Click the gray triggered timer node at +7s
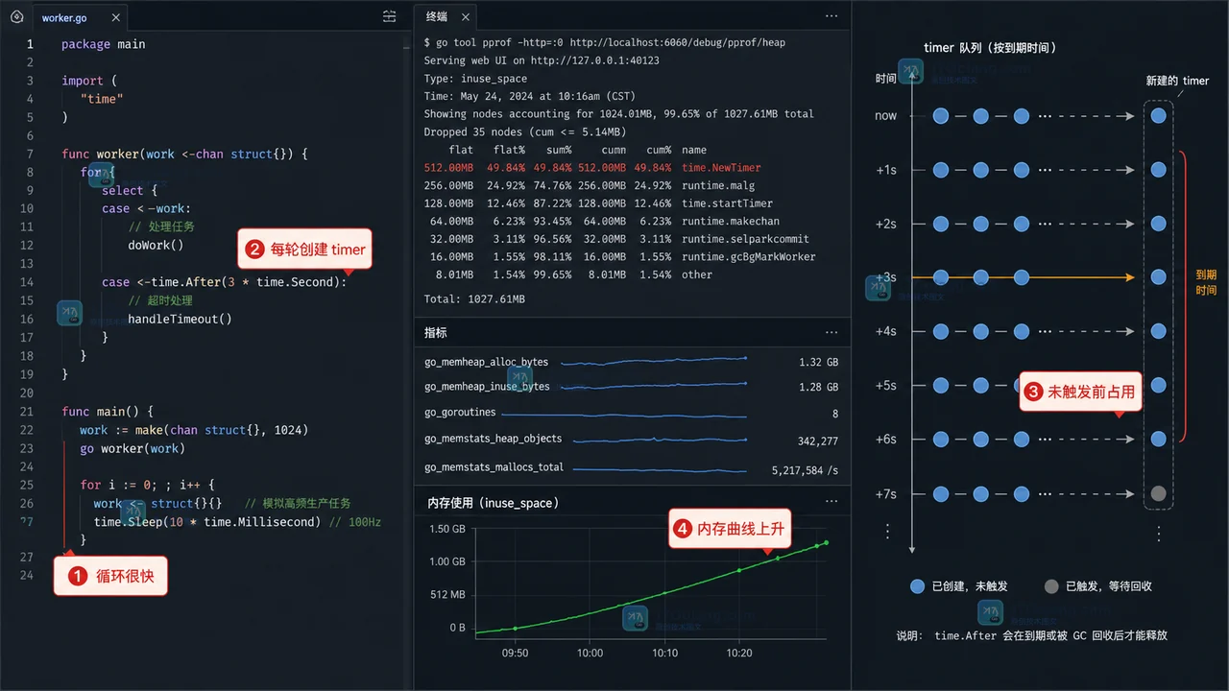This screenshot has width=1229, height=691. tap(1159, 494)
